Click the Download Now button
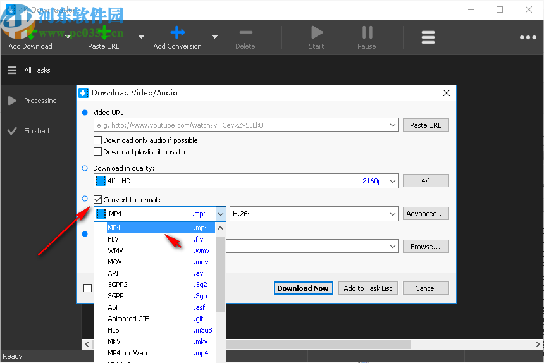 point(303,288)
